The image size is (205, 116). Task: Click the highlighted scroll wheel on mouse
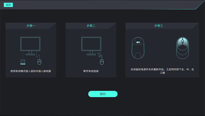pyautogui.click(x=182, y=41)
